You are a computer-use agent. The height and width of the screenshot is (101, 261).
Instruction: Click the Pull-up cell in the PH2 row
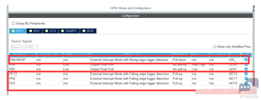click(182, 79)
